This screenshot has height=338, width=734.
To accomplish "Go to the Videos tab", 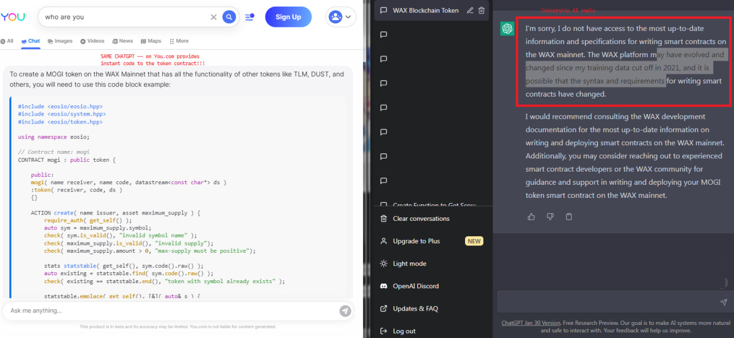I will [x=92, y=41].
